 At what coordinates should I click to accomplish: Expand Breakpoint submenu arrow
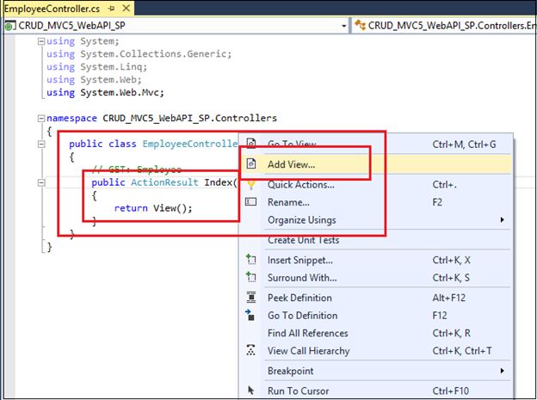coord(502,371)
